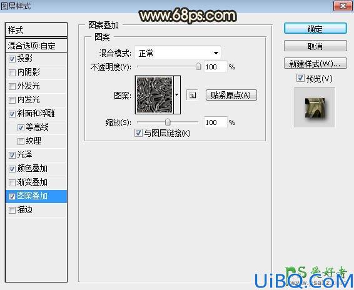
Task: Click 缩放 slider handle
Action: pyautogui.click(x=168, y=122)
